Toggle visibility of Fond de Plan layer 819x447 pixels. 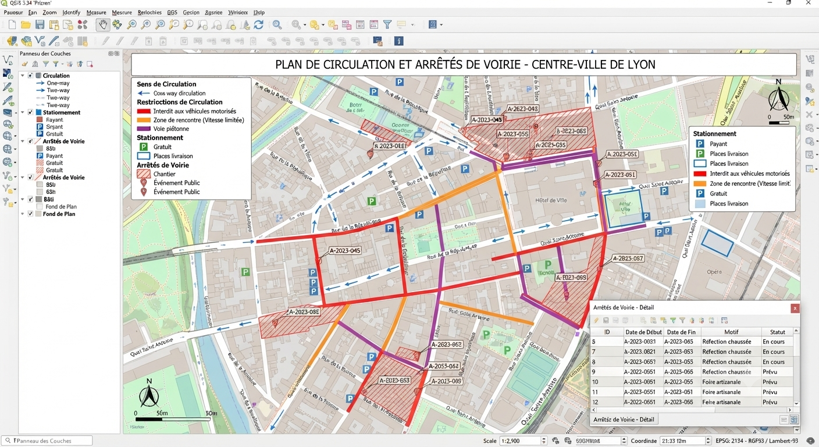tap(30, 214)
